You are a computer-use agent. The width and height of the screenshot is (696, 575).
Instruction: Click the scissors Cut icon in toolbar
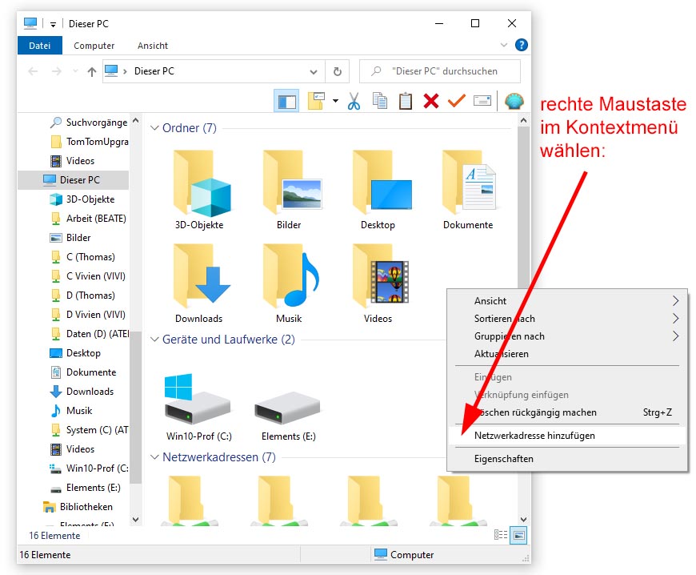point(354,101)
